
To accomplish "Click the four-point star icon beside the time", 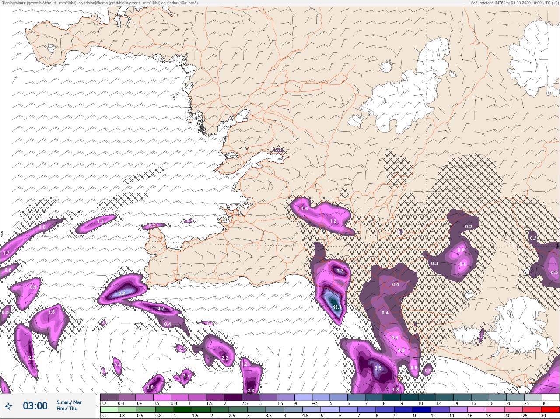I will [9, 406].
